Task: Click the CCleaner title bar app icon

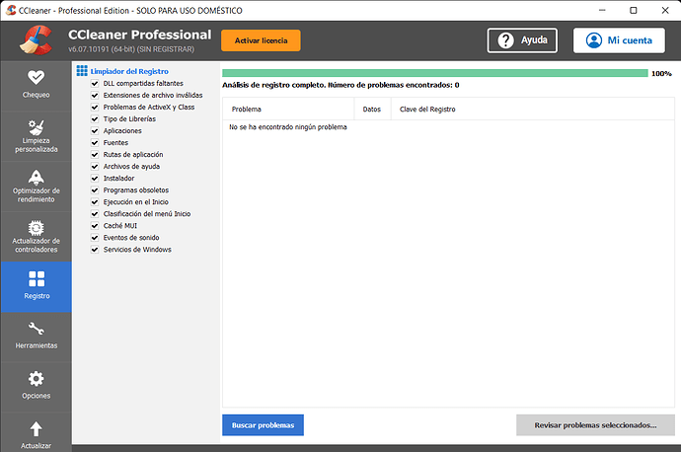Action: tap(11, 10)
